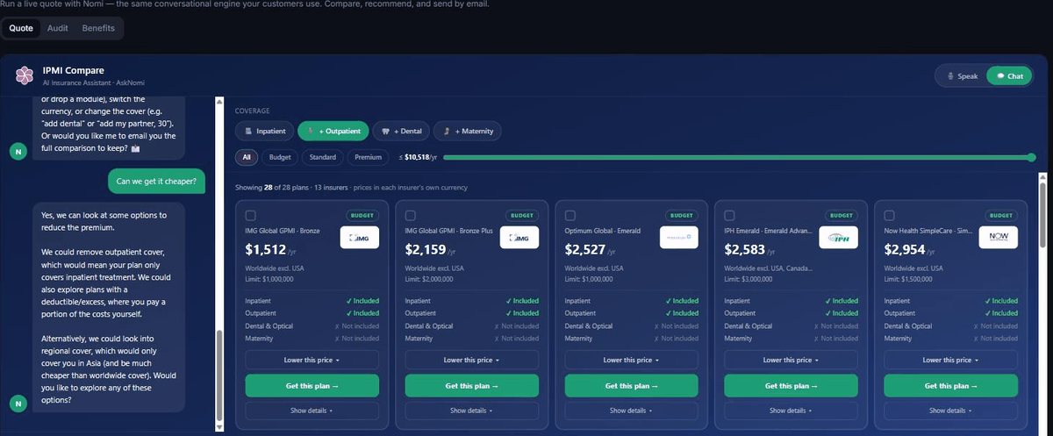The image size is (1053, 436).
Task: Open the Quote tab
Action: (x=21, y=28)
